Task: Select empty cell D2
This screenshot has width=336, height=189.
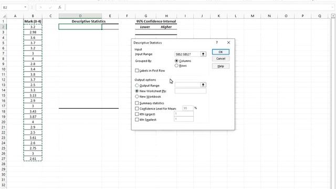Action: (x=80, y=27)
